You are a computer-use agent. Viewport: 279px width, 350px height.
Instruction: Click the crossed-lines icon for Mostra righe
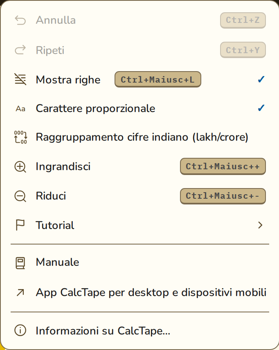click(20, 79)
